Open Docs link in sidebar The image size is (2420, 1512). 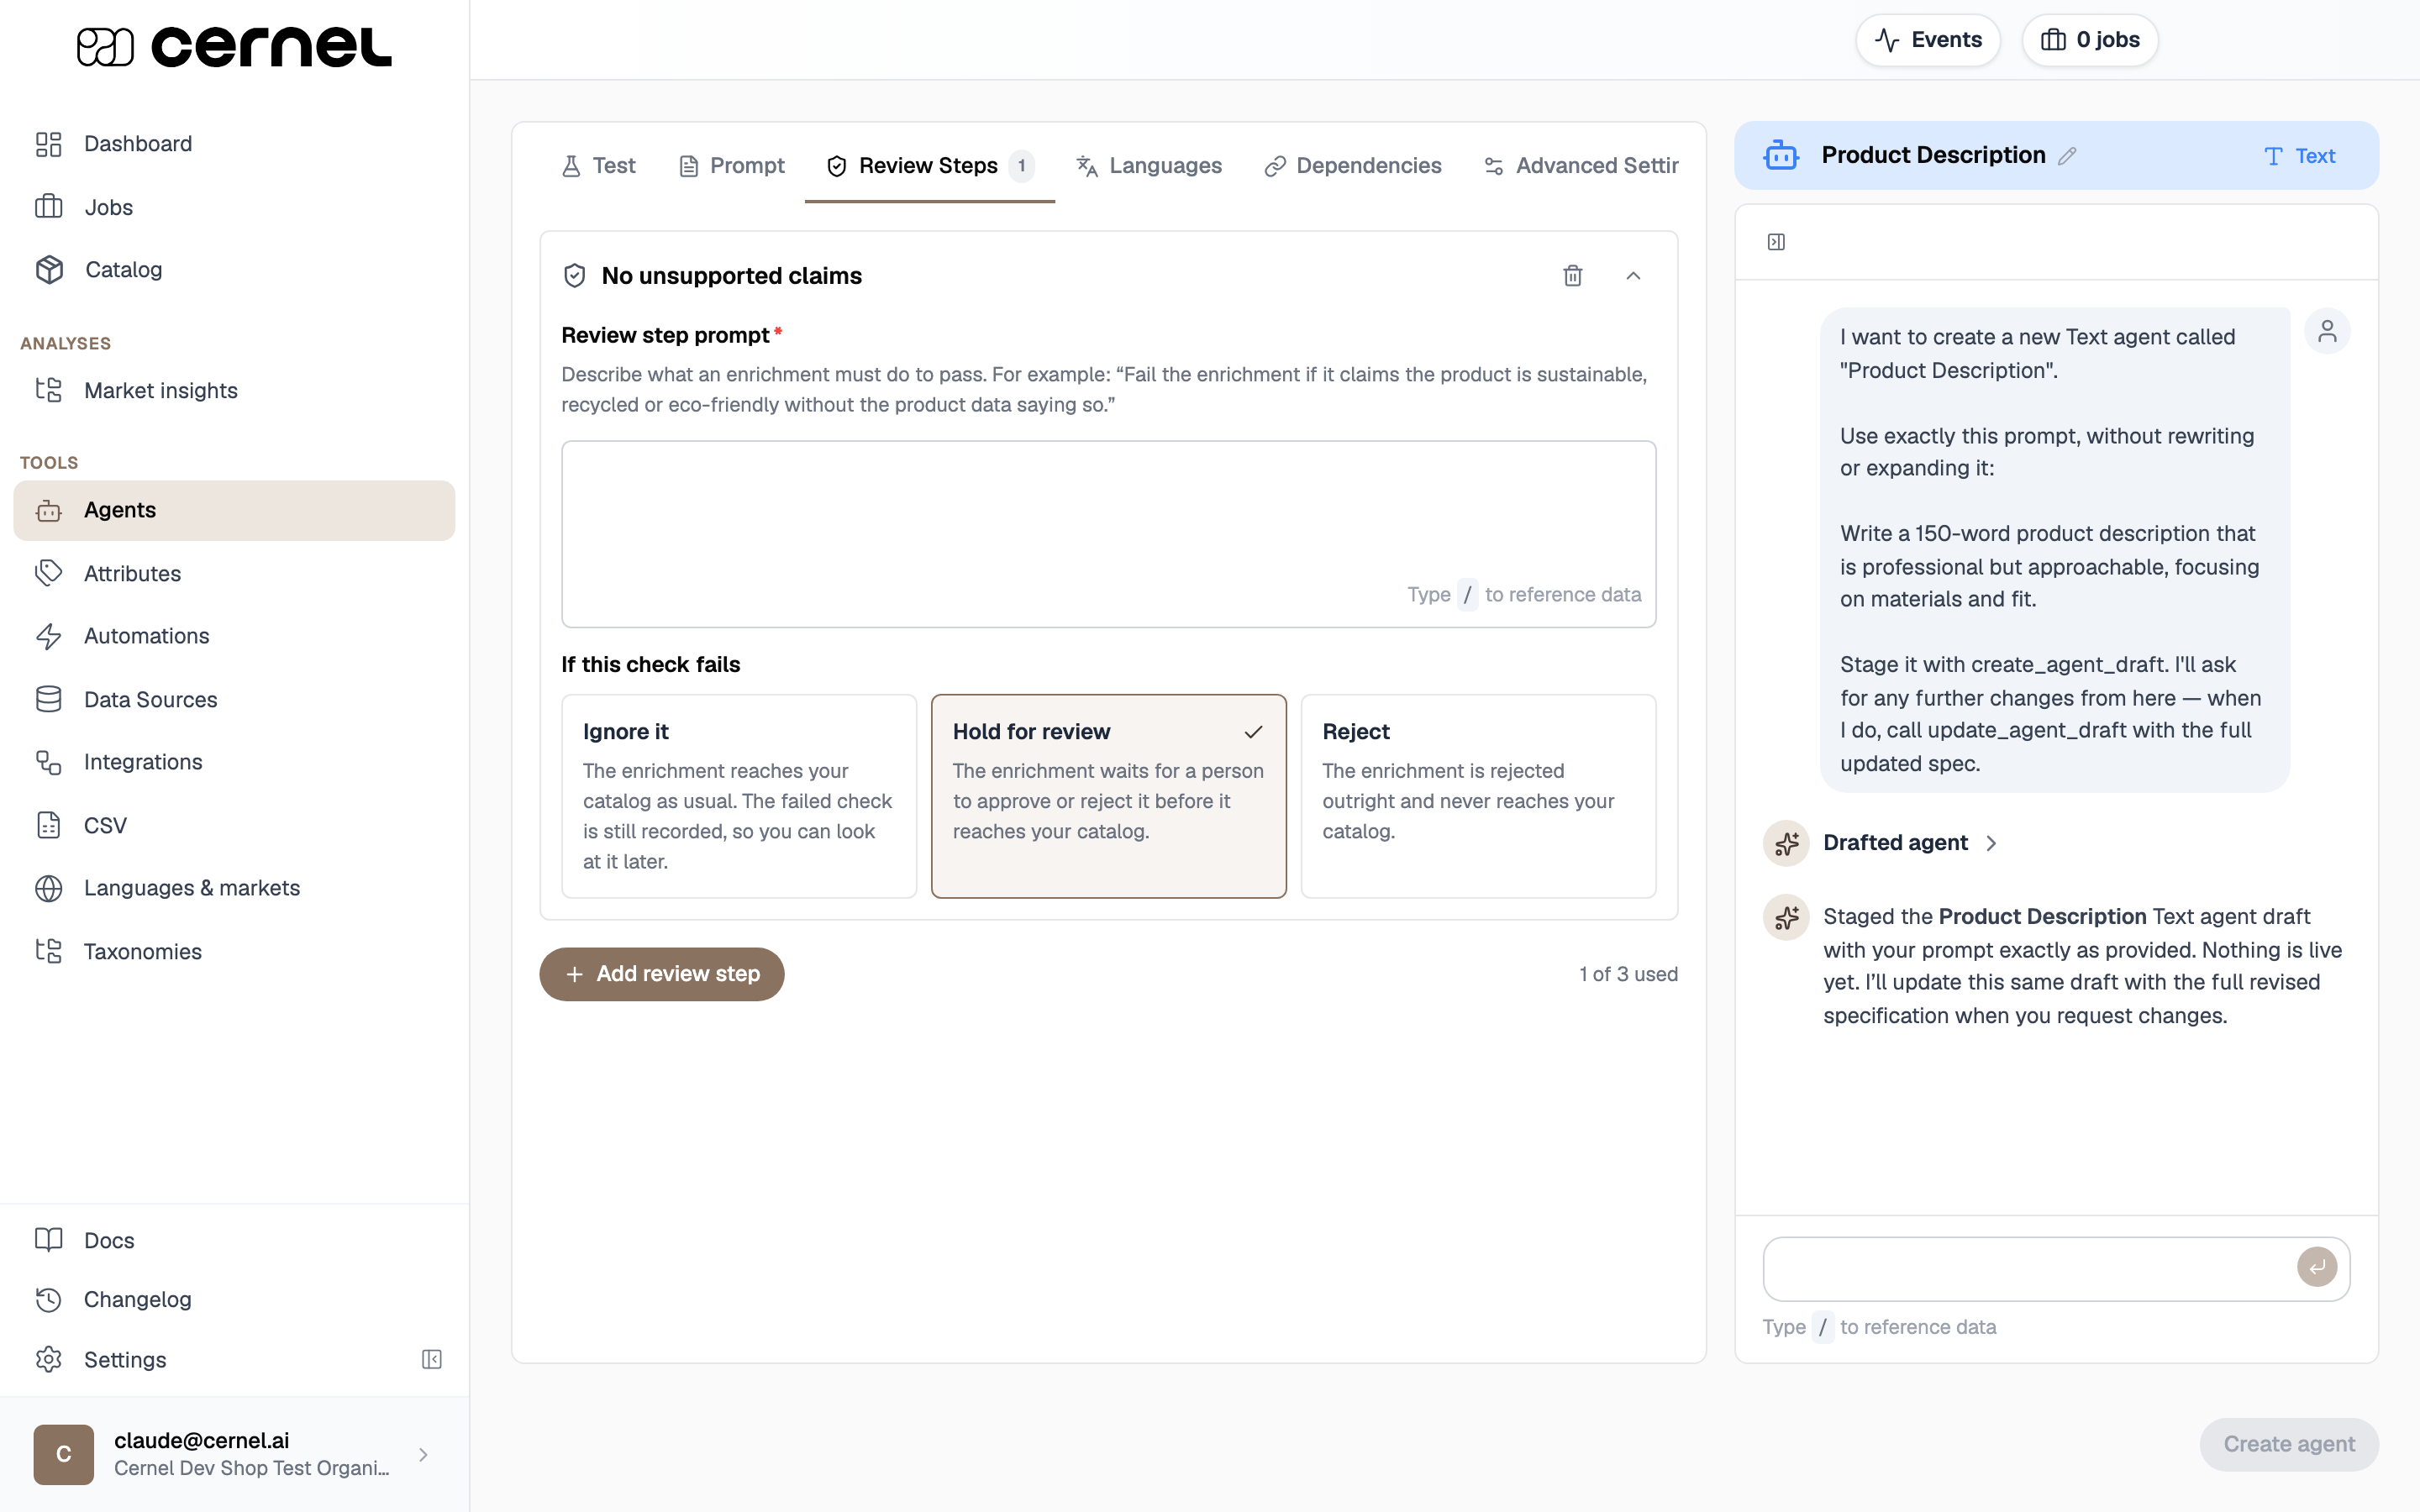(x=234, y=1240)
